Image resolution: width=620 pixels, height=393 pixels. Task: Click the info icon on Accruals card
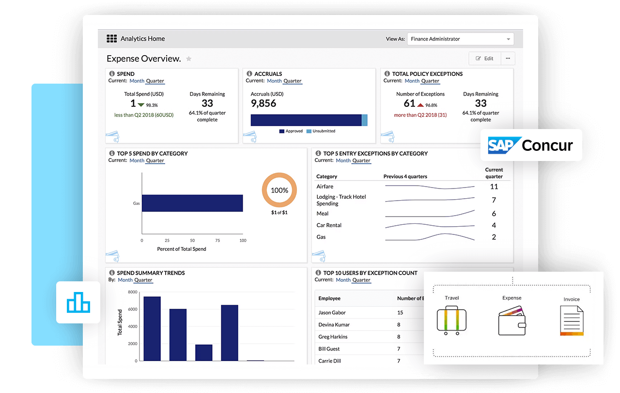[x=249, y=74]
